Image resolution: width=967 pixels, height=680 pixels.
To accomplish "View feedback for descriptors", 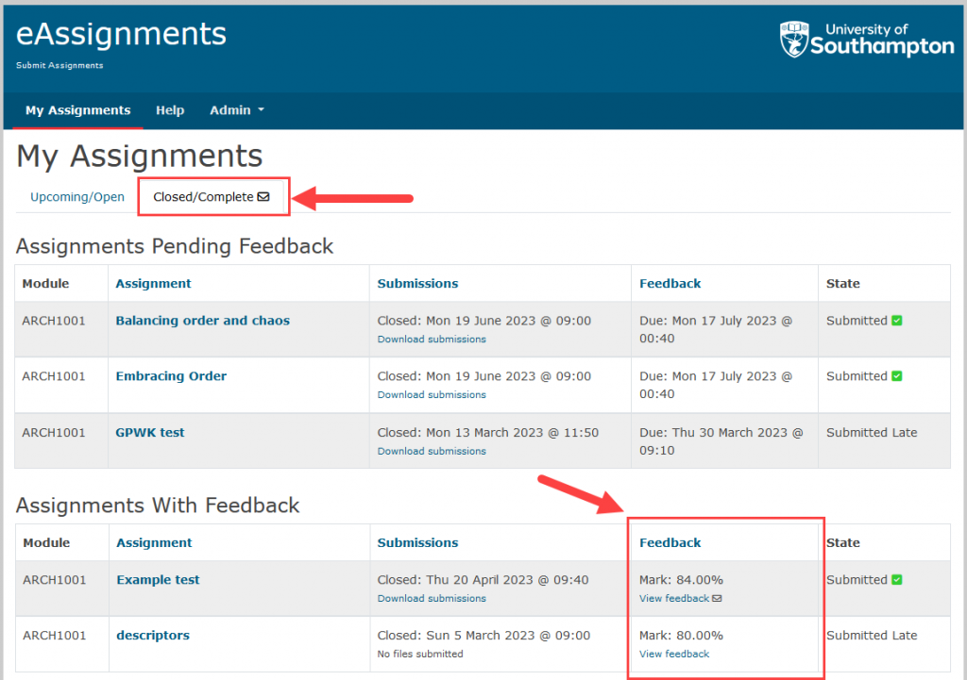I will 674,655.
